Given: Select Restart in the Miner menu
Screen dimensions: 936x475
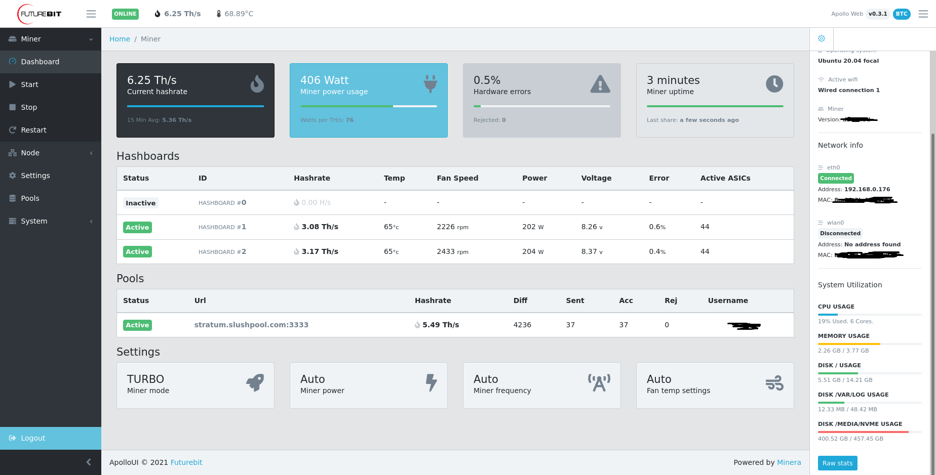Looking at the screenshot, I should 51,130.
